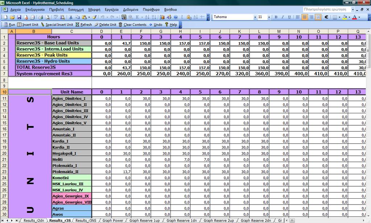Select row header 7
The width and height of the screenshot is (371, 223).
click(x=4, y=74)
